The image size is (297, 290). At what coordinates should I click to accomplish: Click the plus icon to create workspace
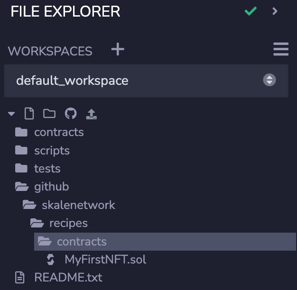tap(118, 49)
